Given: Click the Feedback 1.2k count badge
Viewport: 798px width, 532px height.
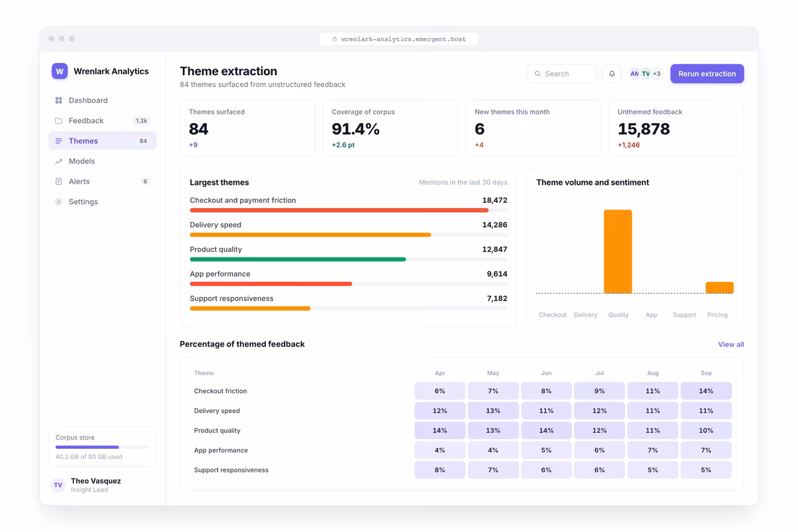Looking at the screenshot, I should click(x=142, y=121).
